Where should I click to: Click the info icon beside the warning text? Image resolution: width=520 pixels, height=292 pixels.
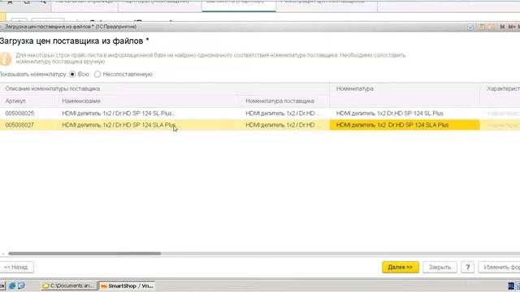click(6, 58)
